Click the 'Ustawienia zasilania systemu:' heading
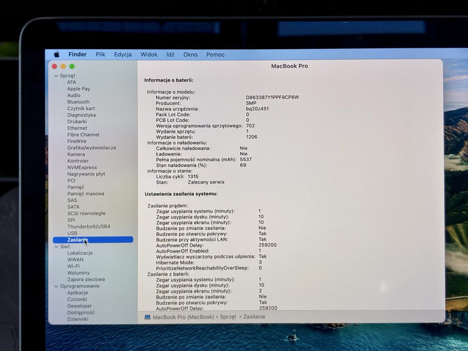The image size is (468, 351). click(181, 194)
